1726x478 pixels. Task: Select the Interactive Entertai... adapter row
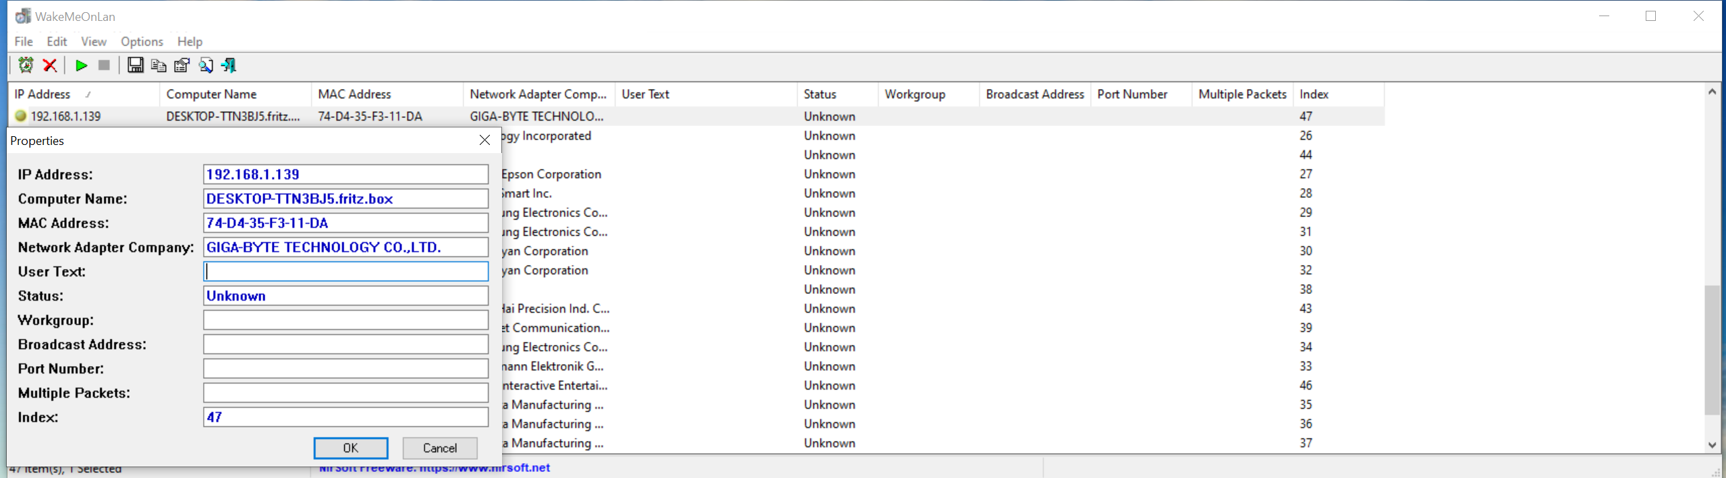pos(943,386)
